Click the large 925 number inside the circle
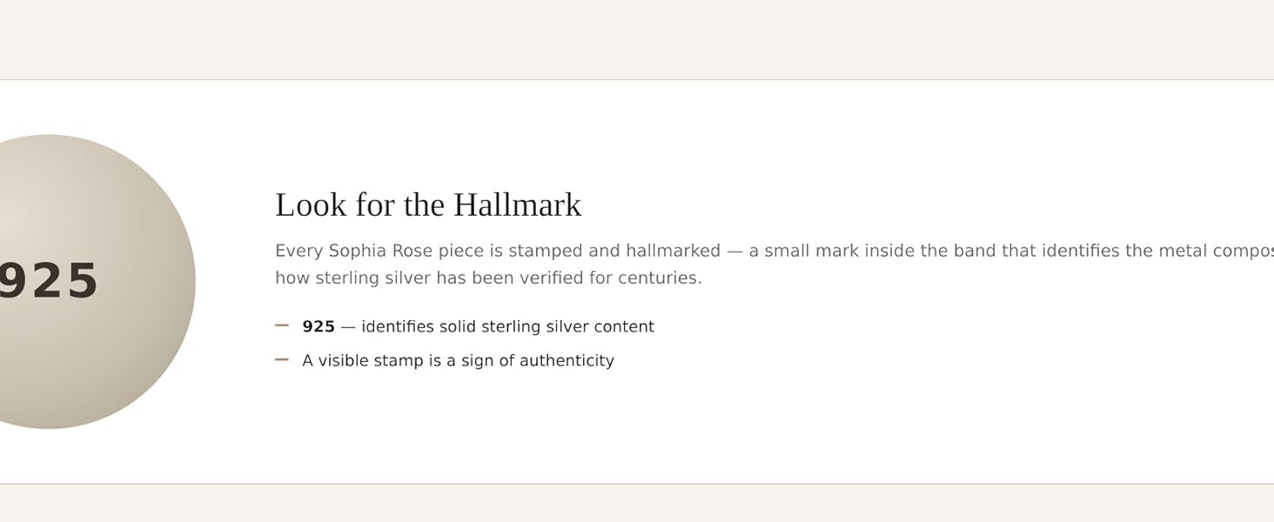This screenshot has width=1274, height=522. (49, 281)
